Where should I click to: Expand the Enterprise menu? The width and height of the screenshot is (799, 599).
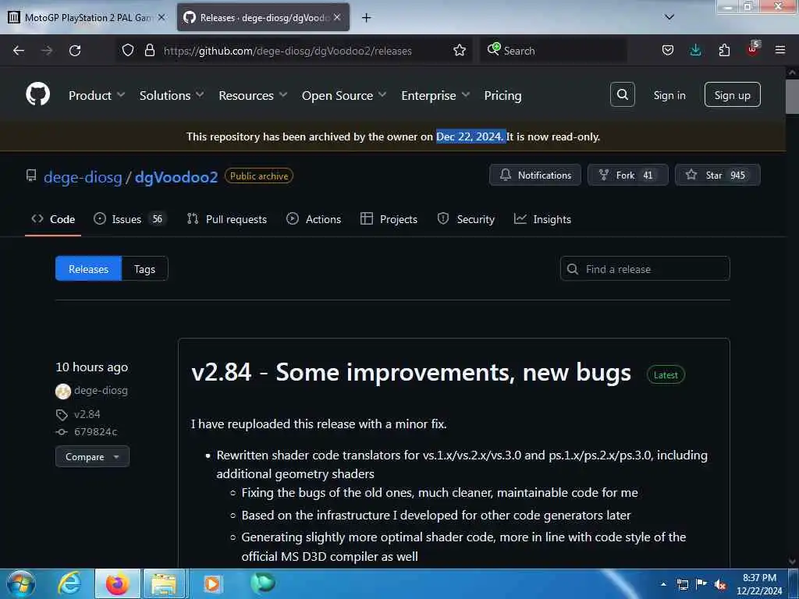click(435, 95)
